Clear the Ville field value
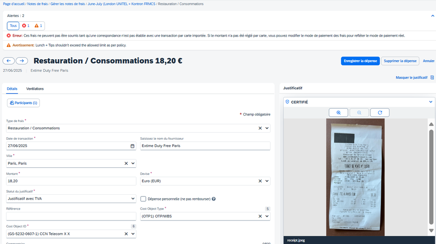 tap(126, 163)
